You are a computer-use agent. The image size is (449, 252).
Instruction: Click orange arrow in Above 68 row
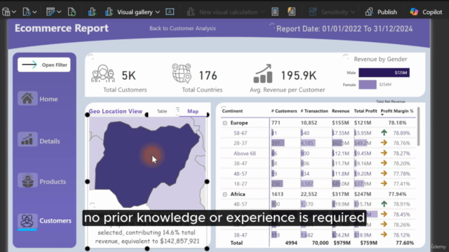384,153
